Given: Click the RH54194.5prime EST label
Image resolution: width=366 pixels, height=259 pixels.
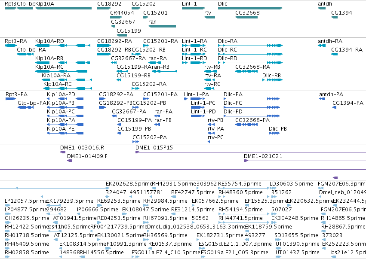Looking at the screenshot, I should tap(241, 210).
